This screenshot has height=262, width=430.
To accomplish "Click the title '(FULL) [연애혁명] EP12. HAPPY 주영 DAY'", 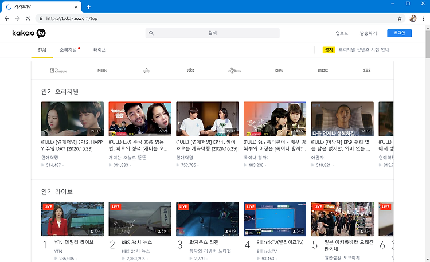I will point(72,146).
